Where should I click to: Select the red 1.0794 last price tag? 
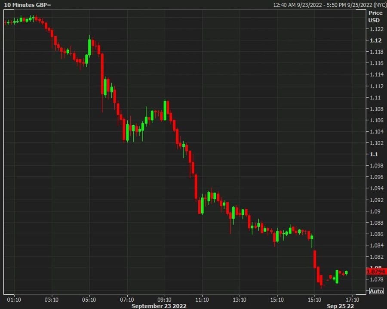[376, 271]
